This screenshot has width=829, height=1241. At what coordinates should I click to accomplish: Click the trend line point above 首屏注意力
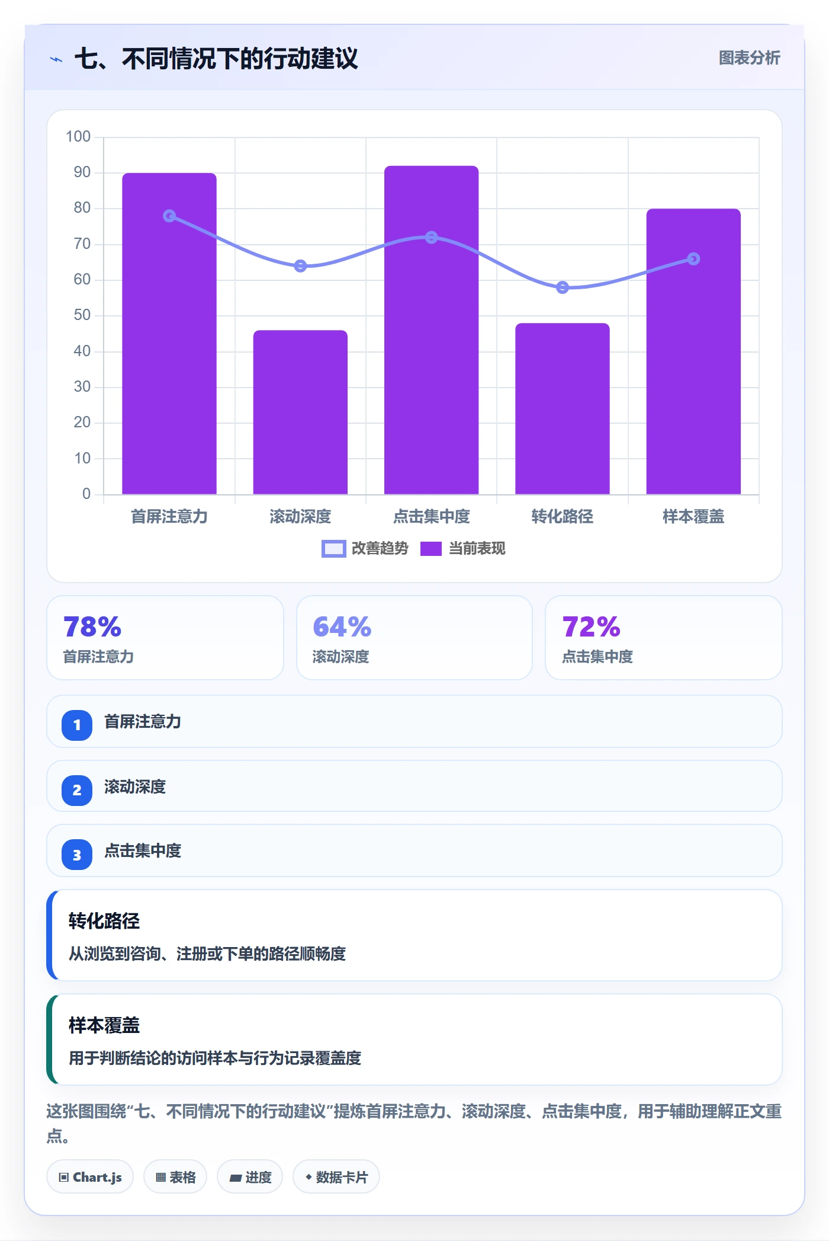[x=169, y=216]
